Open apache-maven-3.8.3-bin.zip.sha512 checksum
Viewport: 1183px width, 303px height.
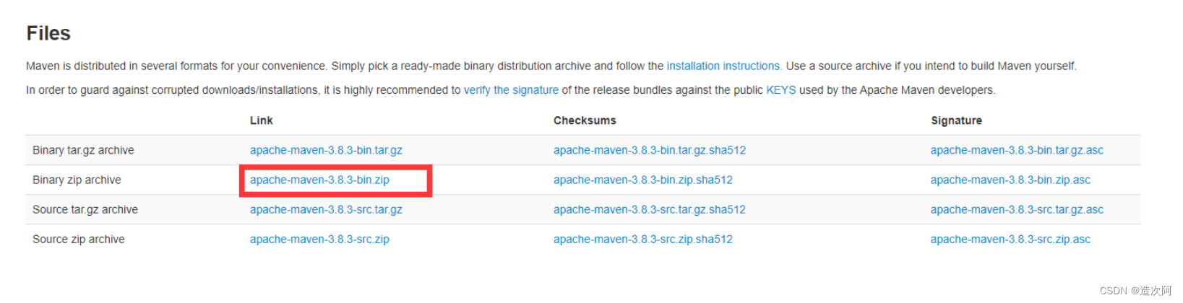click(x=643, y=180)
